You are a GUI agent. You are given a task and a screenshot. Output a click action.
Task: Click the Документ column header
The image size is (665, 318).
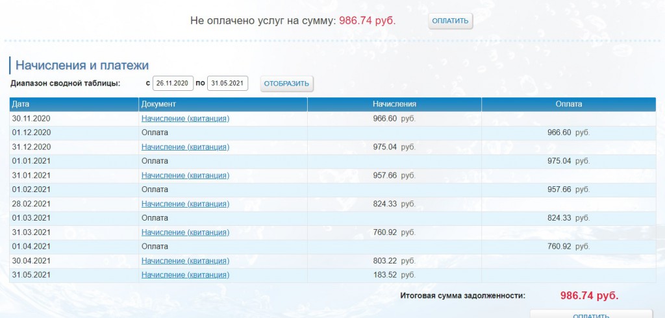point(159,104)
